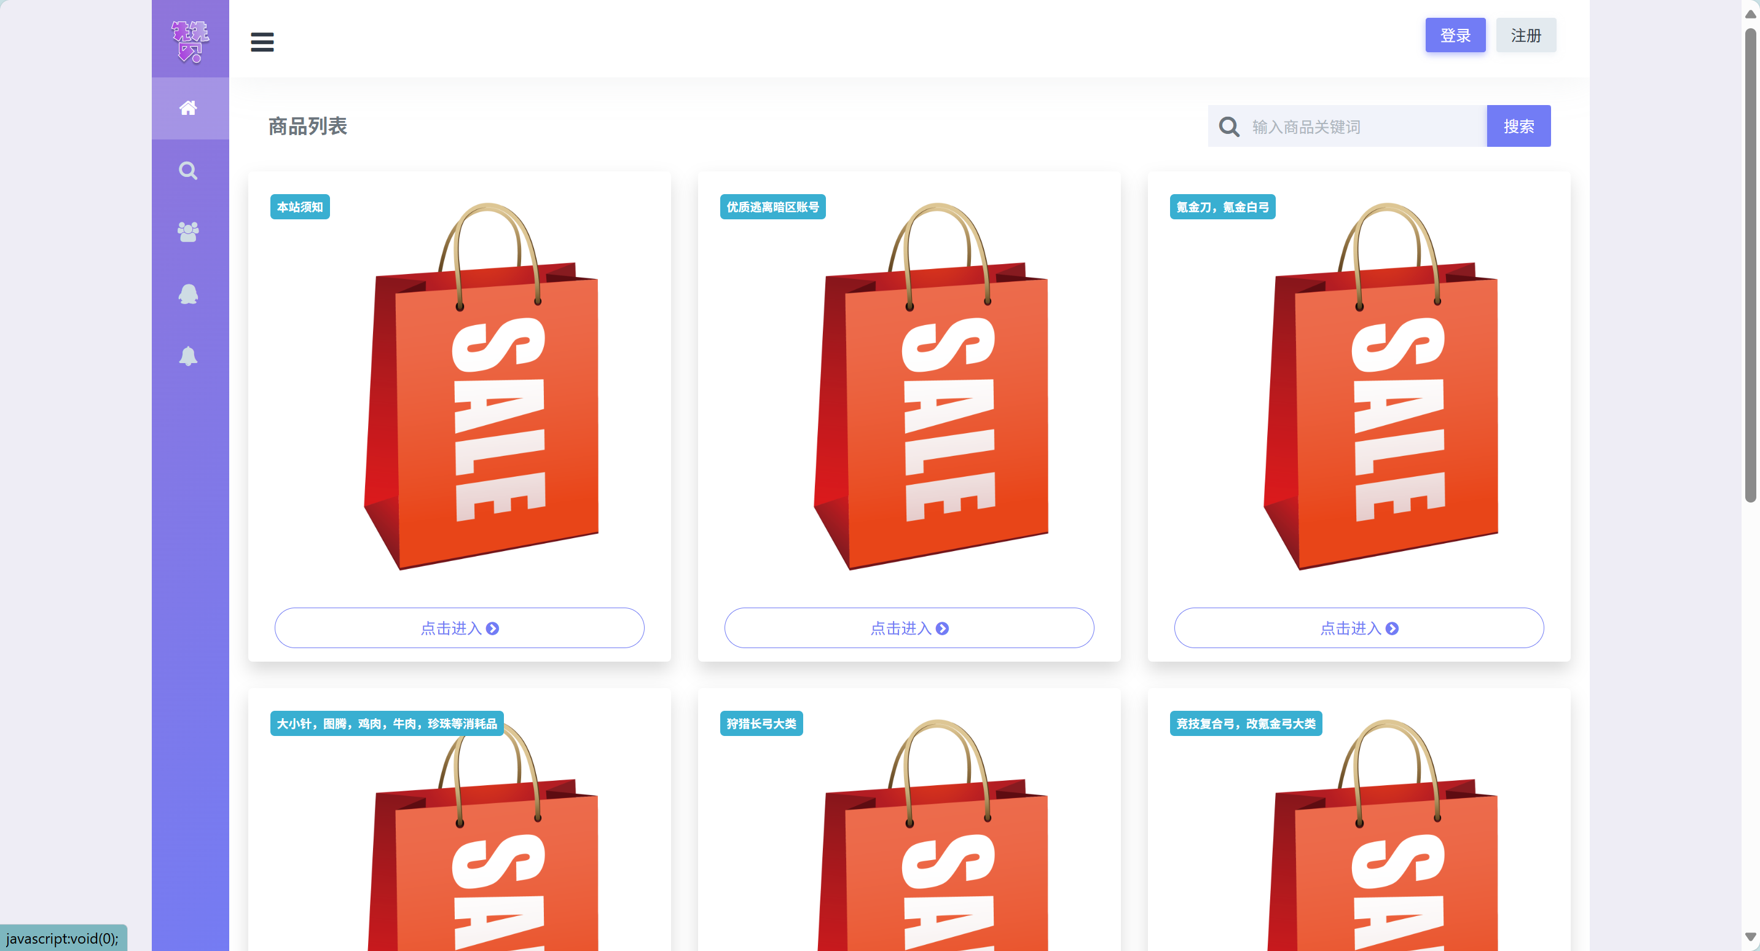This screenshot has width=1760, height=951.
Task: Open the 竞技复合弓，改氪金弓大类 product image
Action: (x=1380, y=834)
